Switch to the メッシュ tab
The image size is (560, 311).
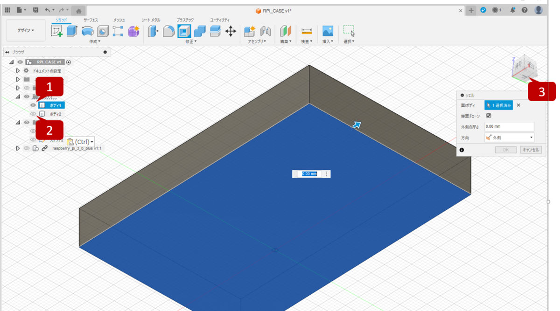tap(119, 20)
